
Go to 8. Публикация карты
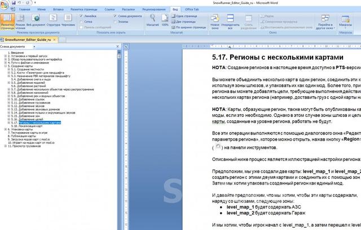[22, 136]
